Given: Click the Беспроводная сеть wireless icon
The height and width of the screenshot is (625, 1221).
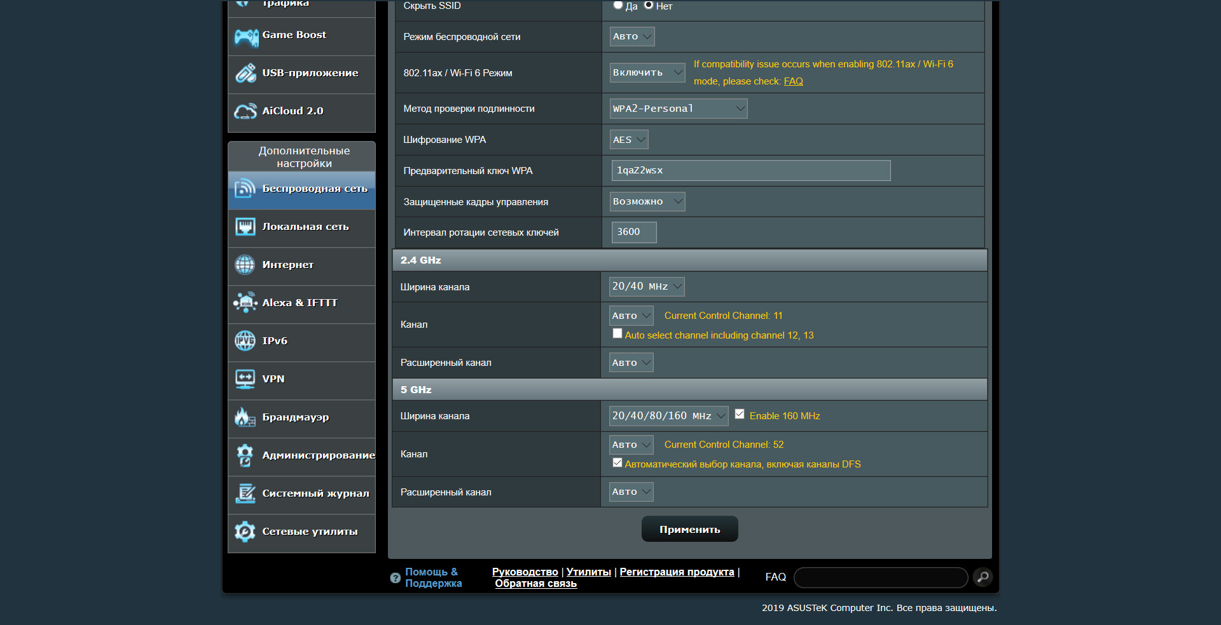Looking at the screenshot, I should tap(245, 189).
